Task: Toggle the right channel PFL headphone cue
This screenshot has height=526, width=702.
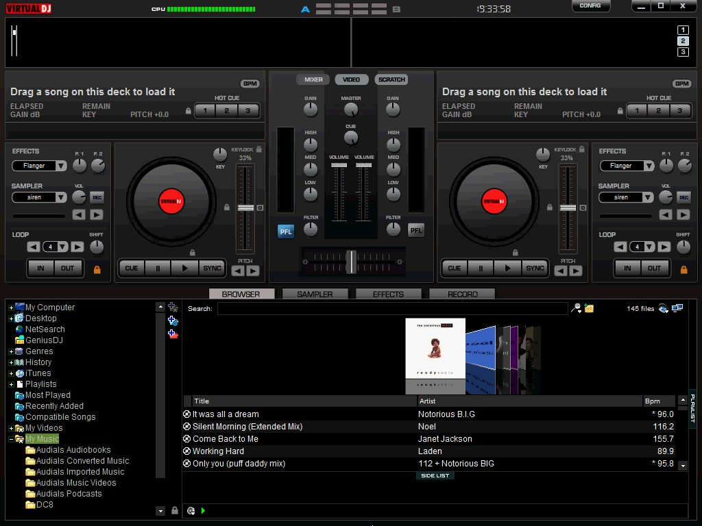Action: [416, 230]
